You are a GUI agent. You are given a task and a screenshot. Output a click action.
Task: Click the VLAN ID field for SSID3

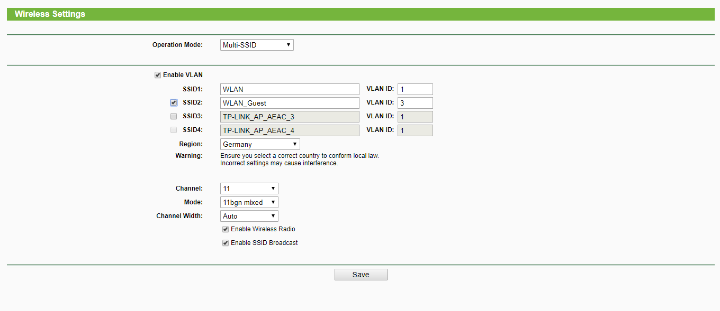tap(415, 117)
